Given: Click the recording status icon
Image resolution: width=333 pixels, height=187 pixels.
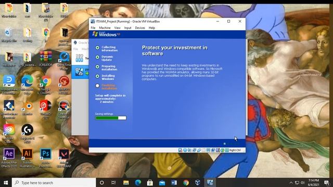Looking at the screenshot, I should click(213, 150).
